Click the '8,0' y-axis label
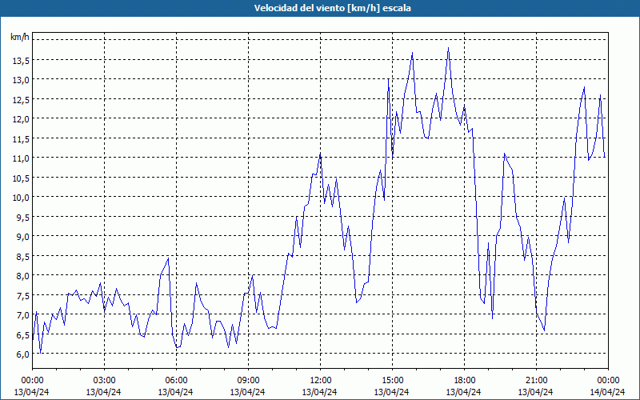Screen dimensions: 640x400 click(22, 276)
